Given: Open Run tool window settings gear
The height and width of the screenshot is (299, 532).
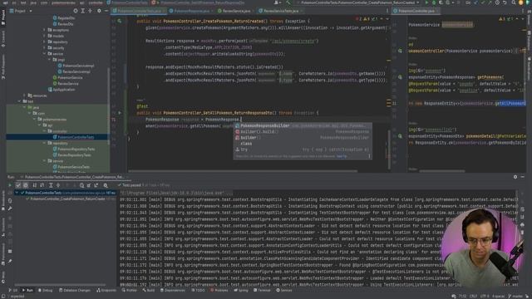Looking at the screenshot, I should pos(515,177).
